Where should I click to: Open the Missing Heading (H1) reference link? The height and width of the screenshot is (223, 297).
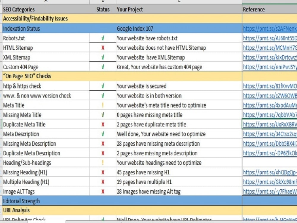pyautogui.click(x=270, y=172)
